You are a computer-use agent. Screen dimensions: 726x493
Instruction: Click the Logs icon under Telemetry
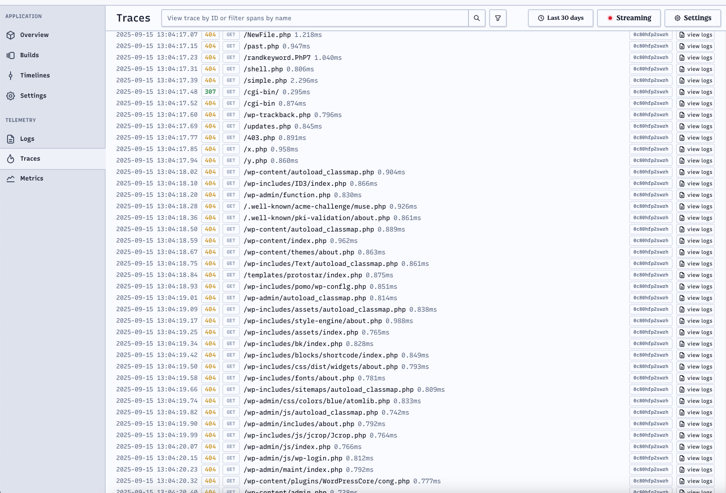pyautogui.click(x=11, y=138)
